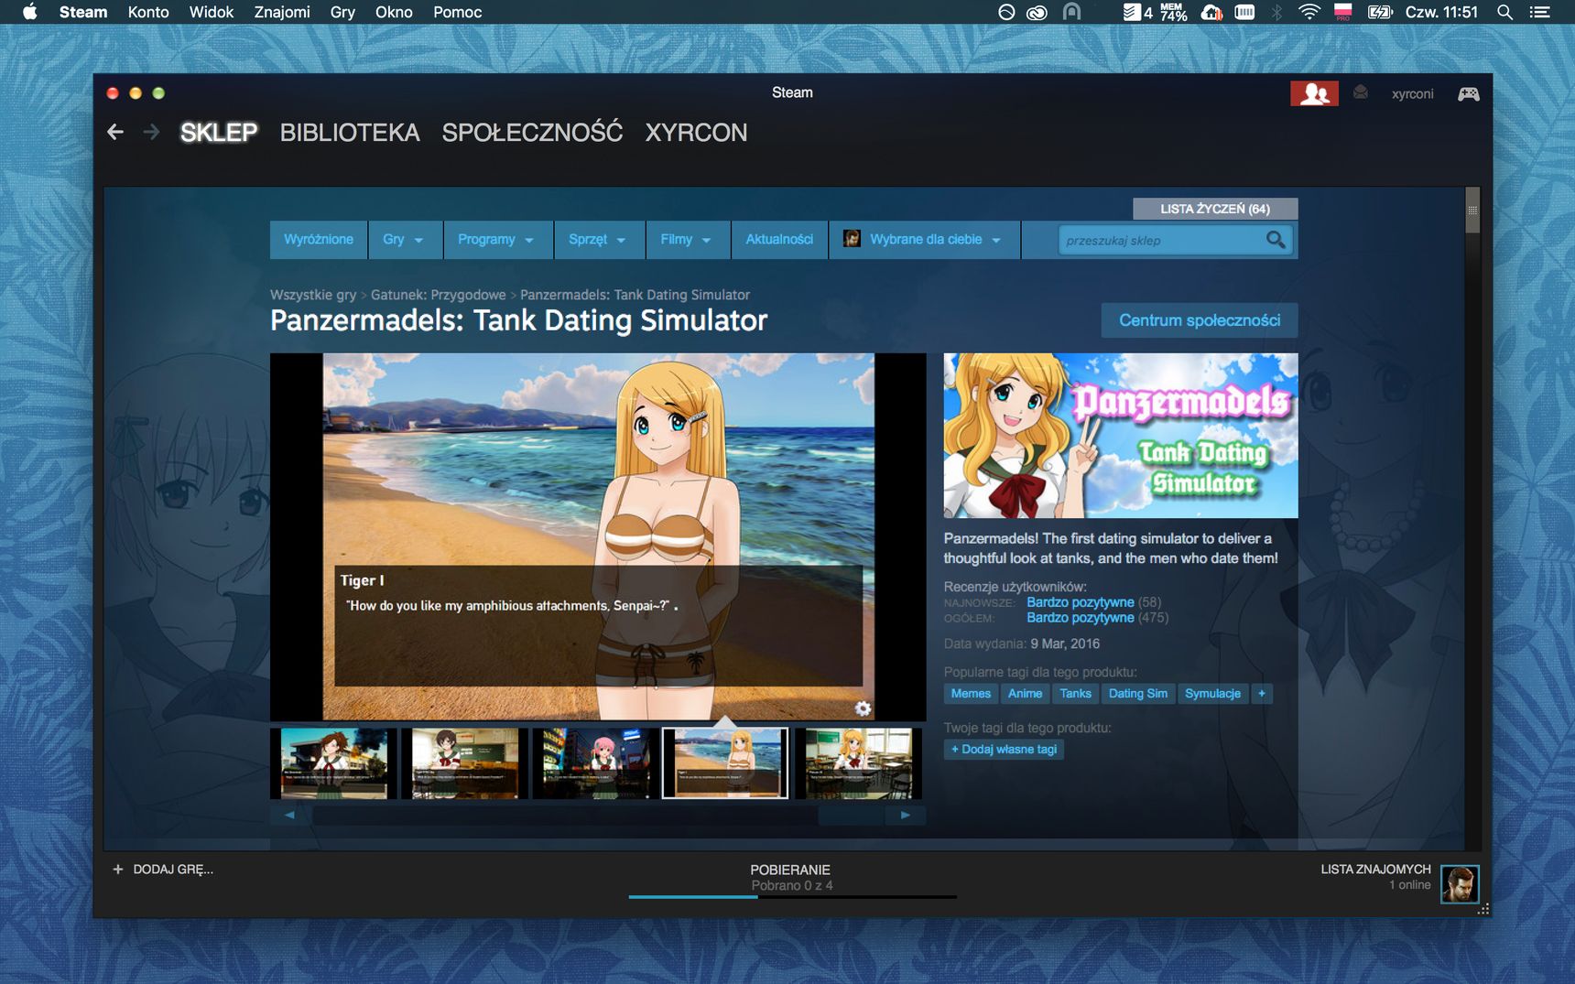
Task: Open the Pomoc menu
Action: point(458,12)
